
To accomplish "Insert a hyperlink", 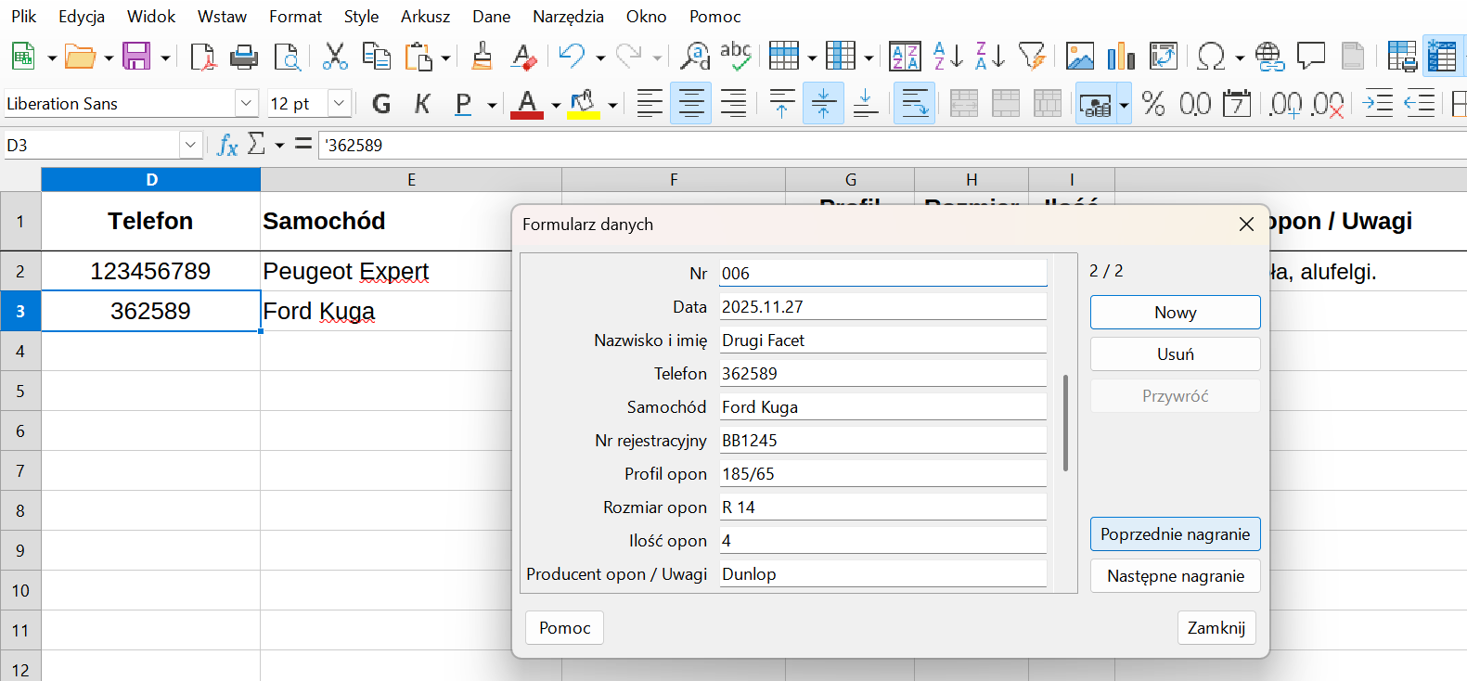I will (x=1269, y=57).
